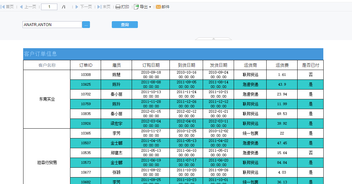Image resolution: width=352 pixels, height=184 pixels.
Task: Go to first page (首页) icon
Action: coord(3,7)
